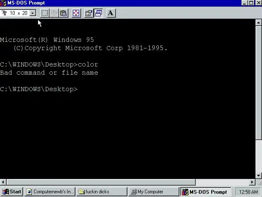This screenshot has height=197, width=262.
Task: Click the Copy toolbar icon
Action: coord(54,13)
